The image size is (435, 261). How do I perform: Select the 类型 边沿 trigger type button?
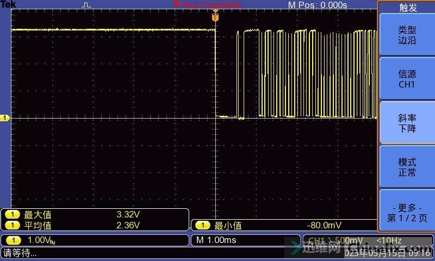[x=407, y=35]
